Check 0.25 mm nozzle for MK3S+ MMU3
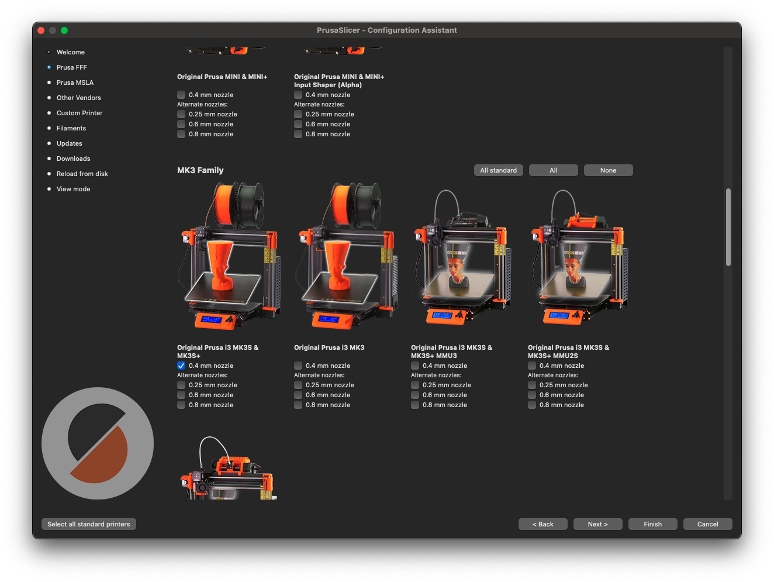 point(415,385)
